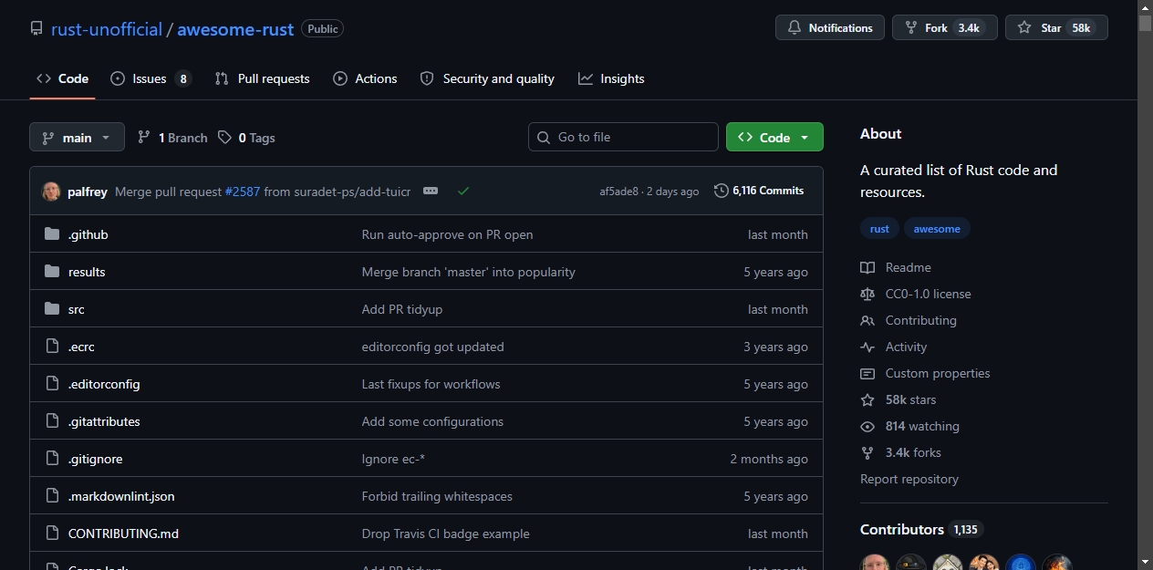Open the 3.4k forks link
This screenshot has height=570, width=1153.
pyautogui.click(x=913, y=452)
